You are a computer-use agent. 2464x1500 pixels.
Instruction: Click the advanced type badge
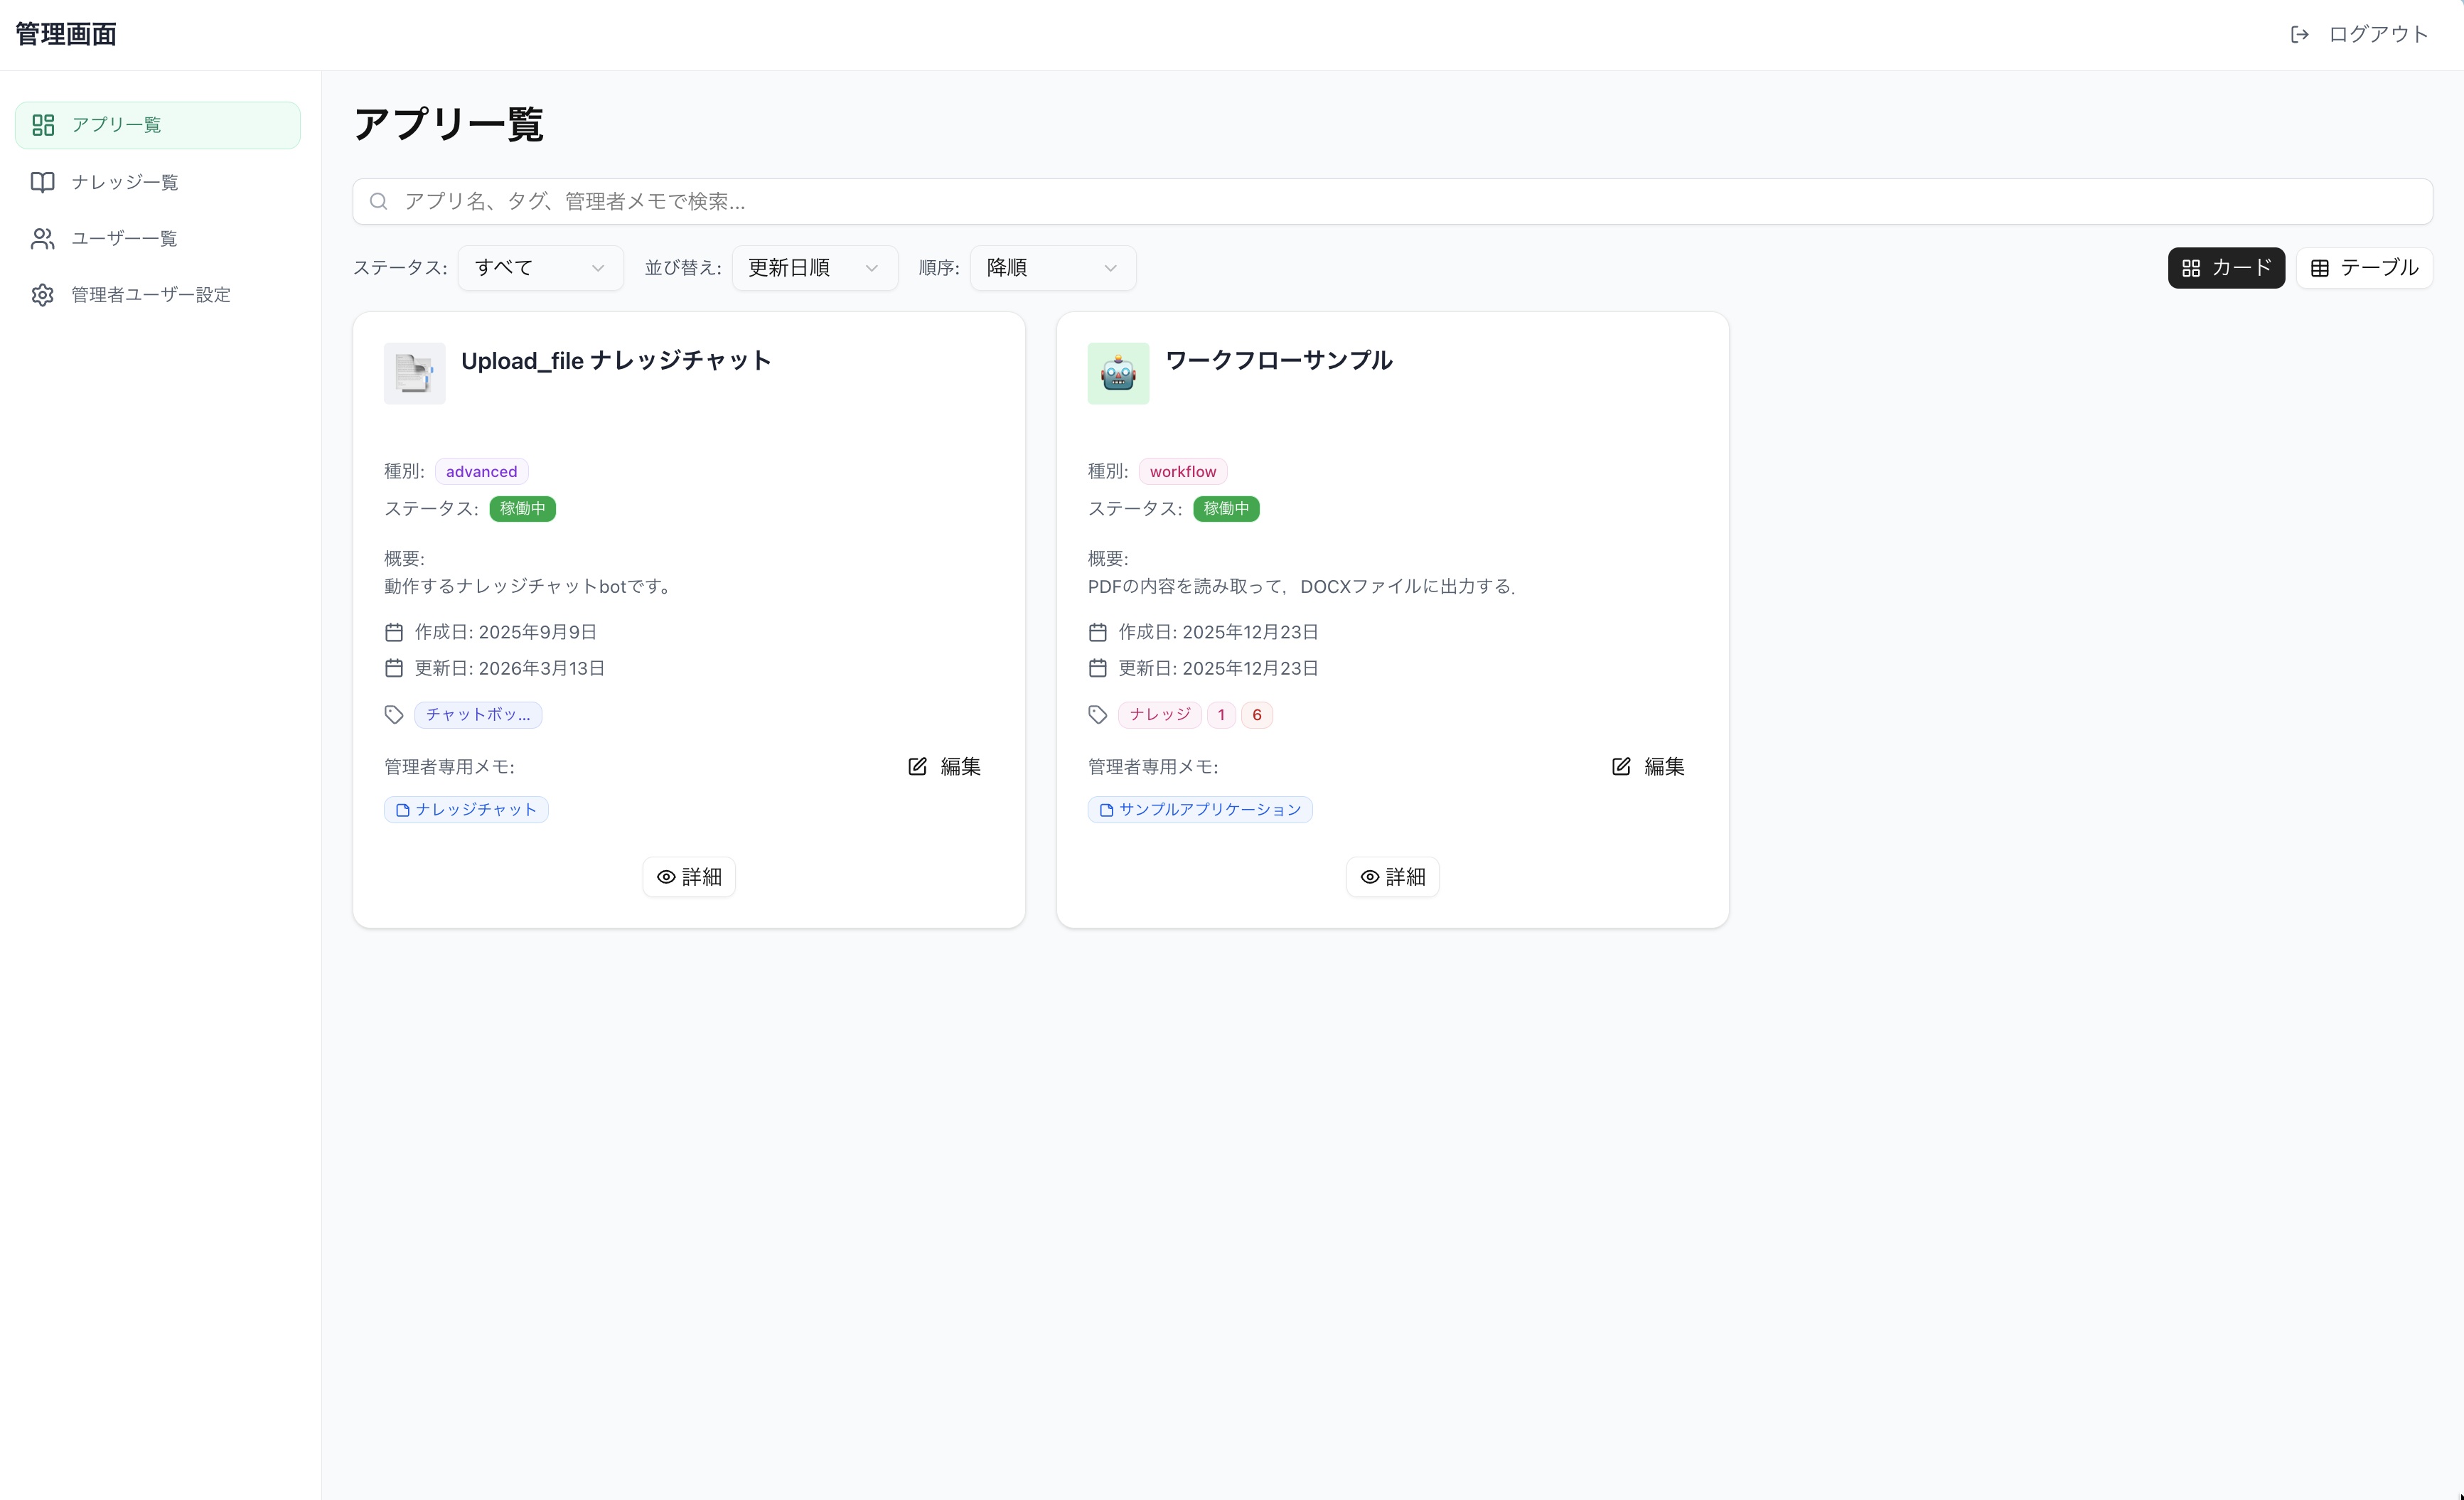482,471
